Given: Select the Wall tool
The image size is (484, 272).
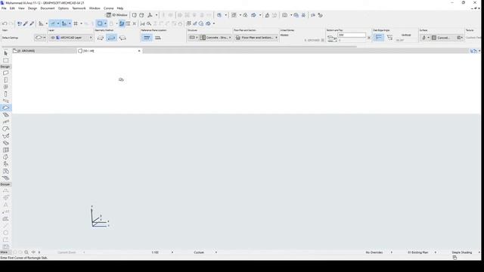Looking at the screenshot, I should [5, 73].
